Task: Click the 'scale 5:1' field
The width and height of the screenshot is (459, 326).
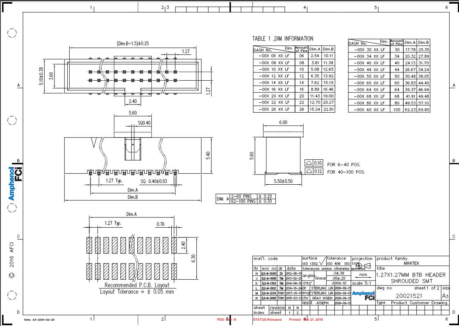Action: click(363, 283)
